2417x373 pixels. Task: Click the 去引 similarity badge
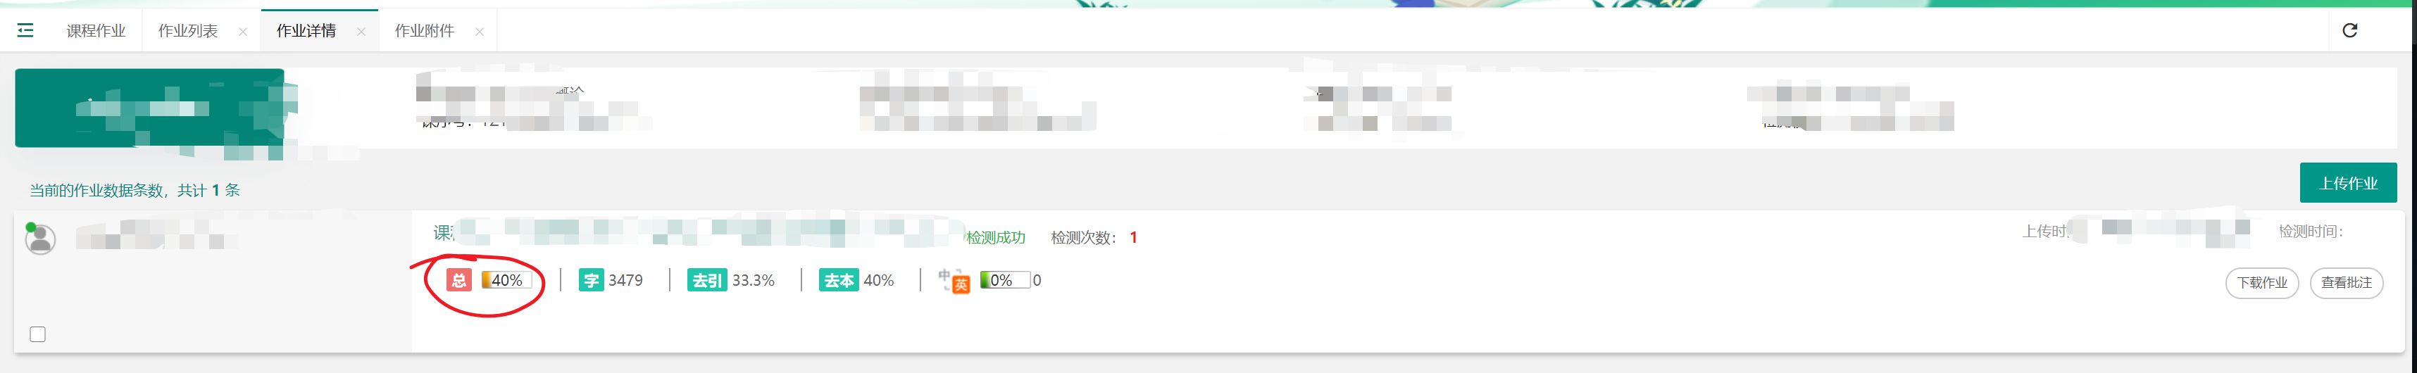pos(708,280)
